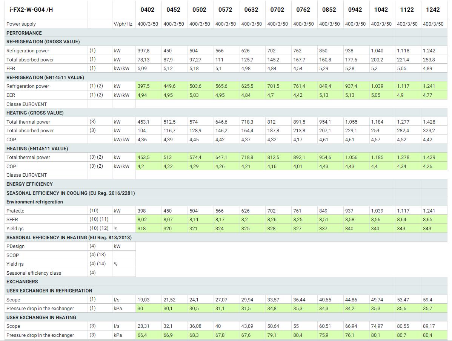Click the gross EER value 5,09
This screenshot has height=341, width=452.
142,69
